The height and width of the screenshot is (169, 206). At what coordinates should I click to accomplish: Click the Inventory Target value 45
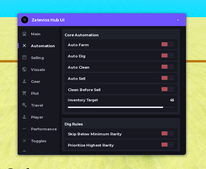coord(172,100)
